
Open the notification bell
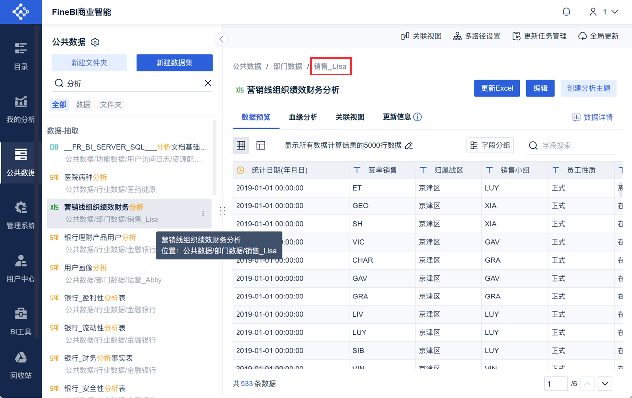tap(566, 12)
